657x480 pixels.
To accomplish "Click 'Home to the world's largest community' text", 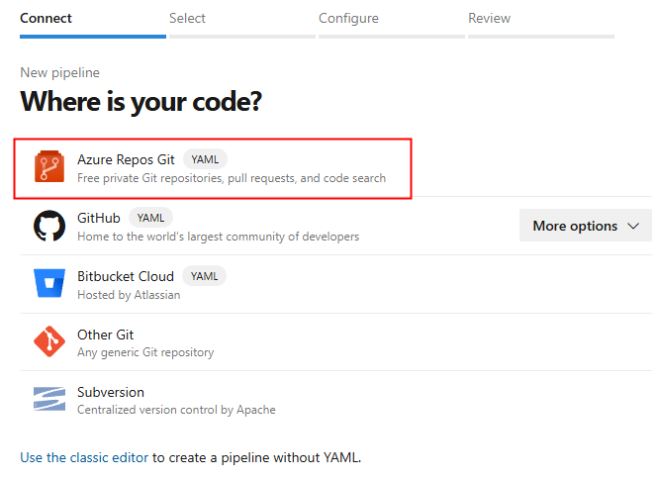I will tap(218, 237).
